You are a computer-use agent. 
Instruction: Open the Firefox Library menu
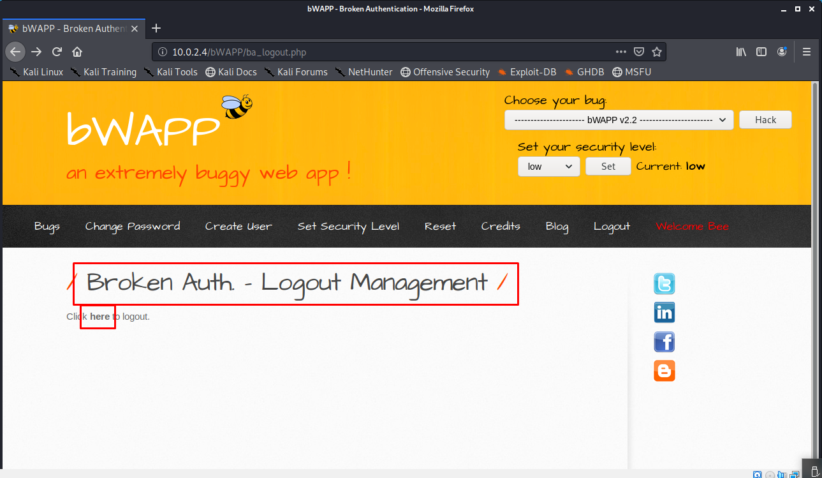click(740, 52)
